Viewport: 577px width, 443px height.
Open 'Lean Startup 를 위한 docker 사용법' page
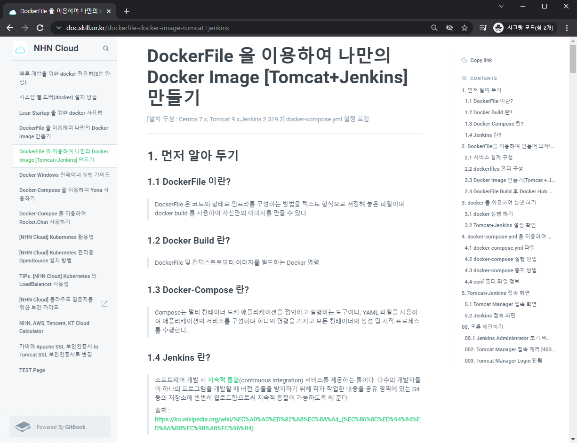[65, 113]
